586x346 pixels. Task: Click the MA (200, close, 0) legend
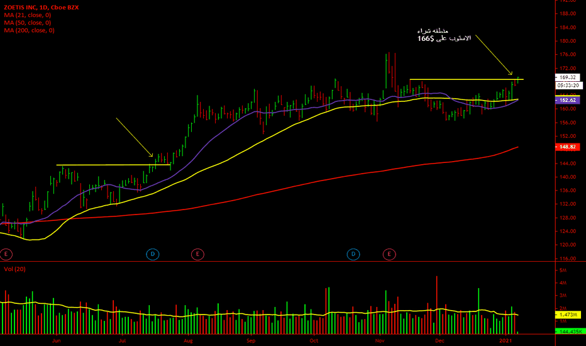click(x=29, y=30)
